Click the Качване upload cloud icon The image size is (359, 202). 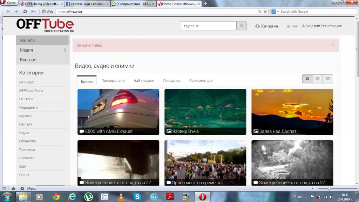coord(257,26)
